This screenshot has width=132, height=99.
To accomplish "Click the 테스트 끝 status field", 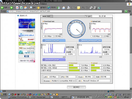I will [102, 16].
